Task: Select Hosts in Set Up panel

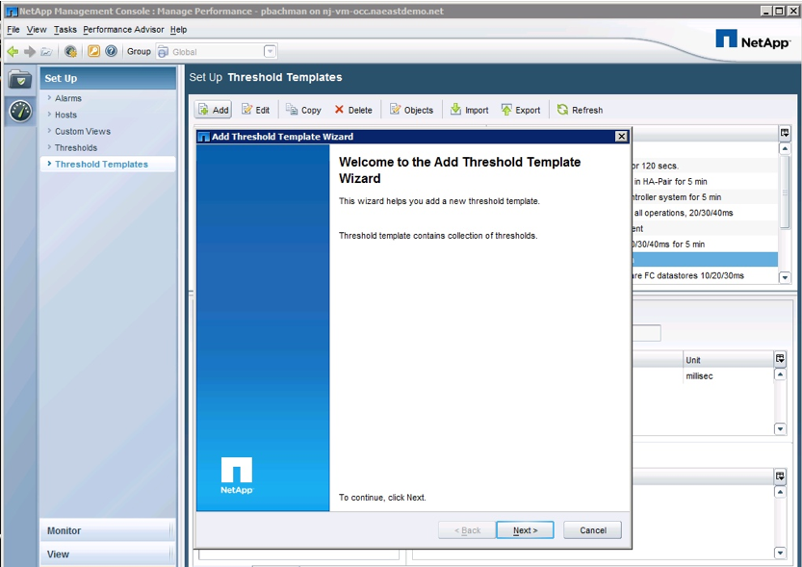Action: click(x=65, y=115)
